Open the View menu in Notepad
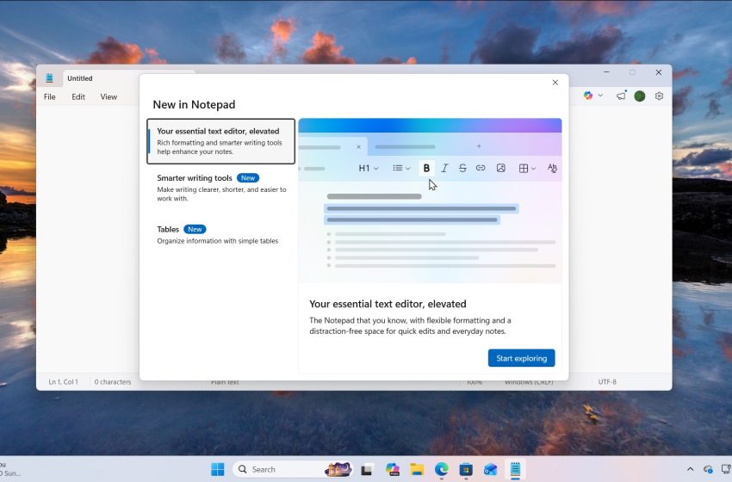Viewport: 732px width, 482px height. (109, 97)
